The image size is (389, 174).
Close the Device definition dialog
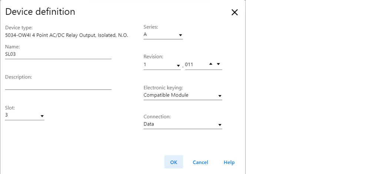coord(235,12)
